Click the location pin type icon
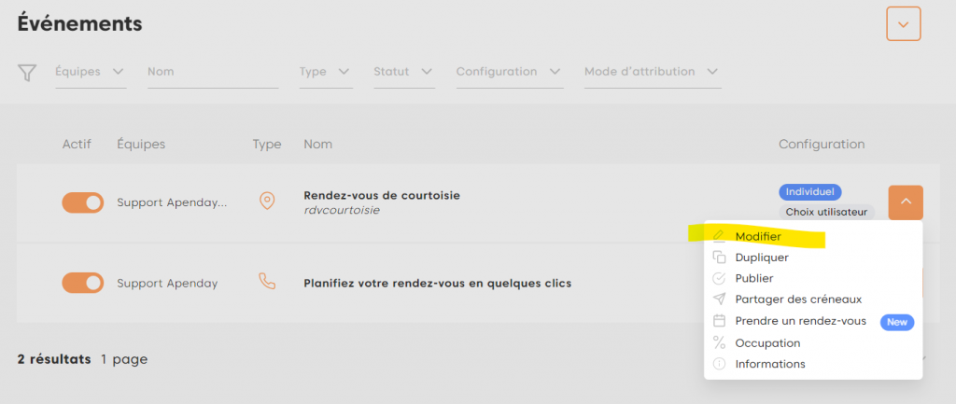This screenshot has height=404, width=956. point(267,202)
